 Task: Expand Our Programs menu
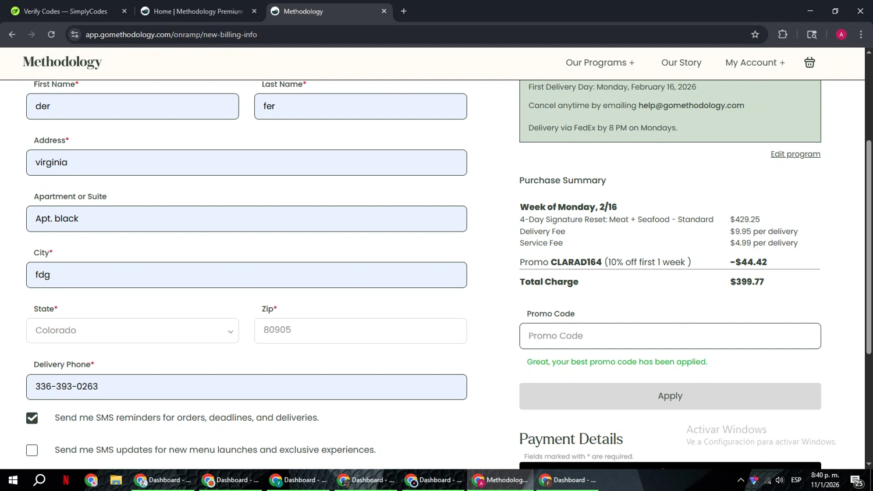(600, 63)
